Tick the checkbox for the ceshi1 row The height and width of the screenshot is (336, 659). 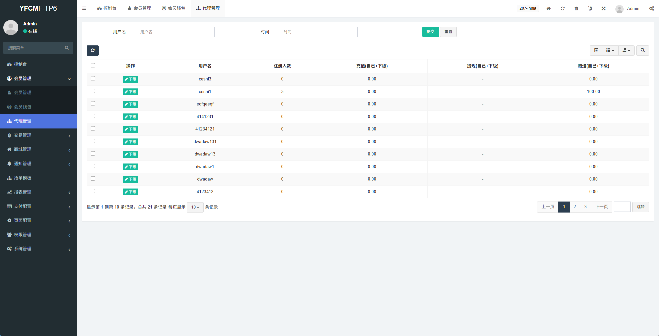(93, 91)
